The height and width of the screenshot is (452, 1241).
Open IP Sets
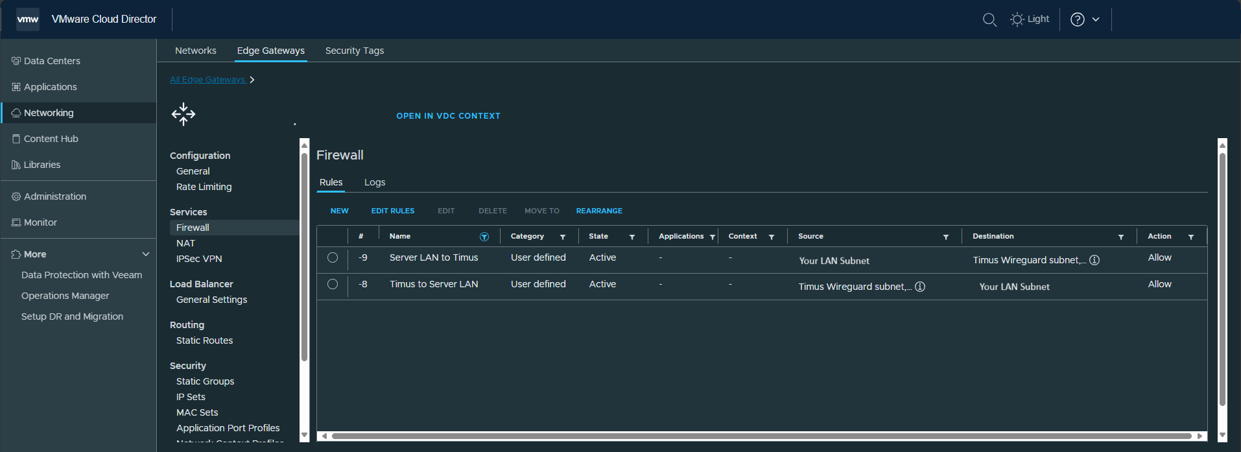tap(191, 397)
